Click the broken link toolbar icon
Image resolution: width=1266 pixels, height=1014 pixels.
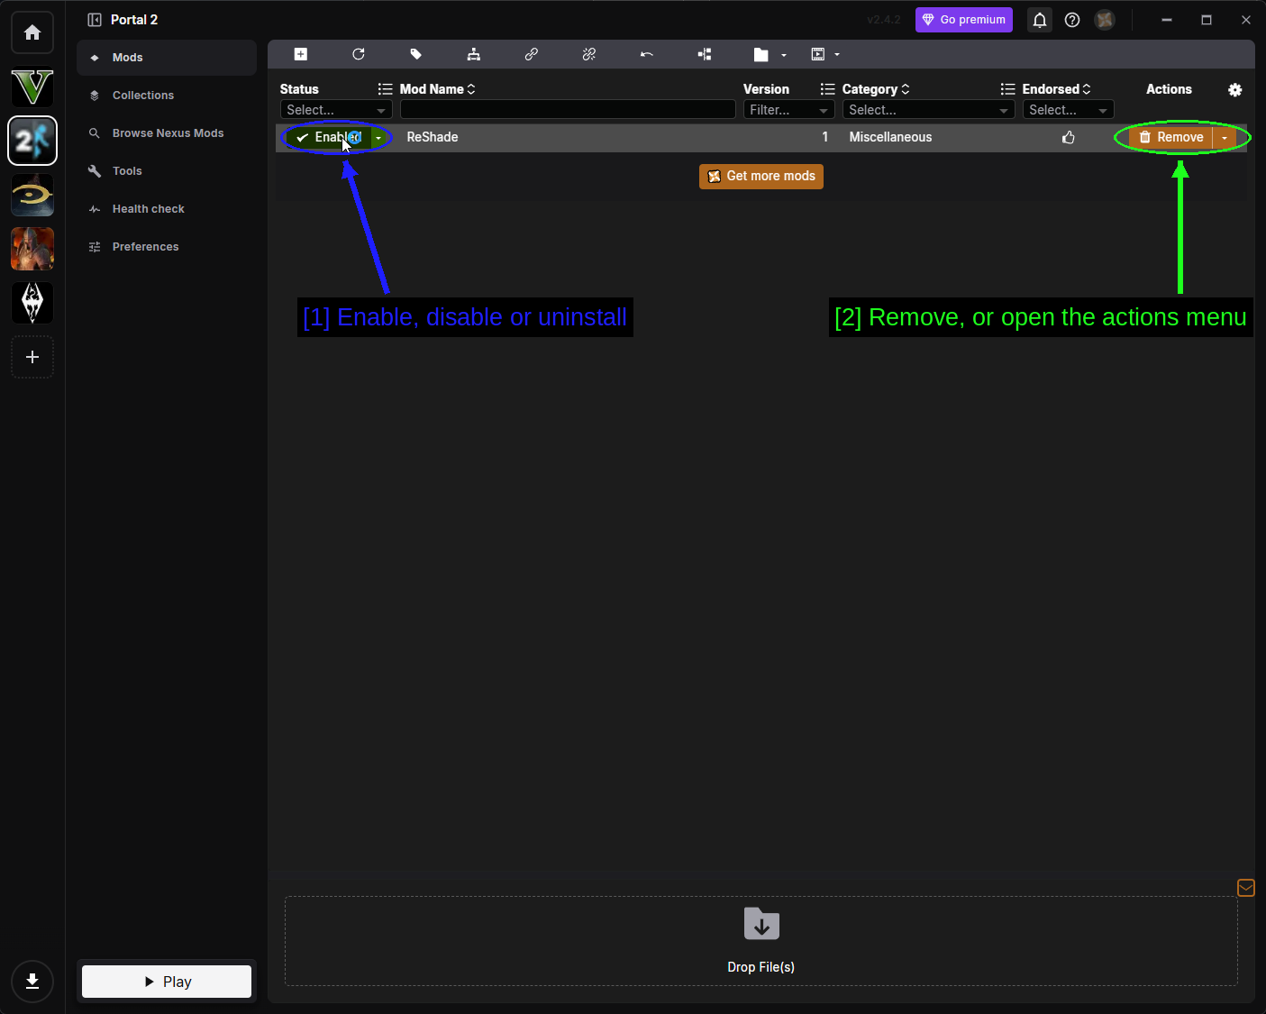(x=589, y=55)
